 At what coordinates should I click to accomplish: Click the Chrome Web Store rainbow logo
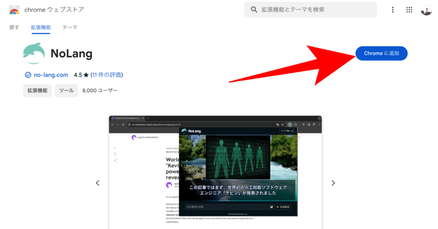[x=14, y=10]
